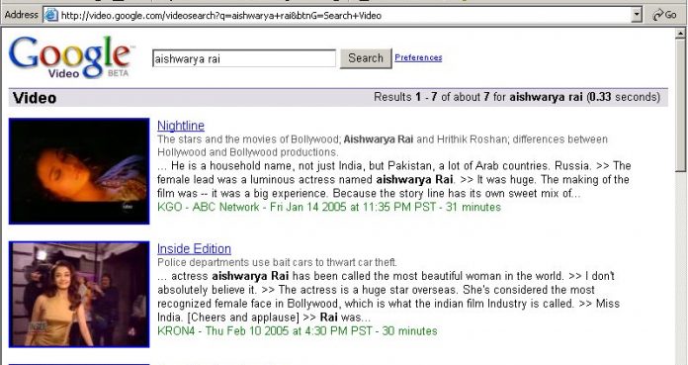This screenshot has width=688, height=365.
Task: Open the Nightline video result link
Action: (x=181, y=126)
